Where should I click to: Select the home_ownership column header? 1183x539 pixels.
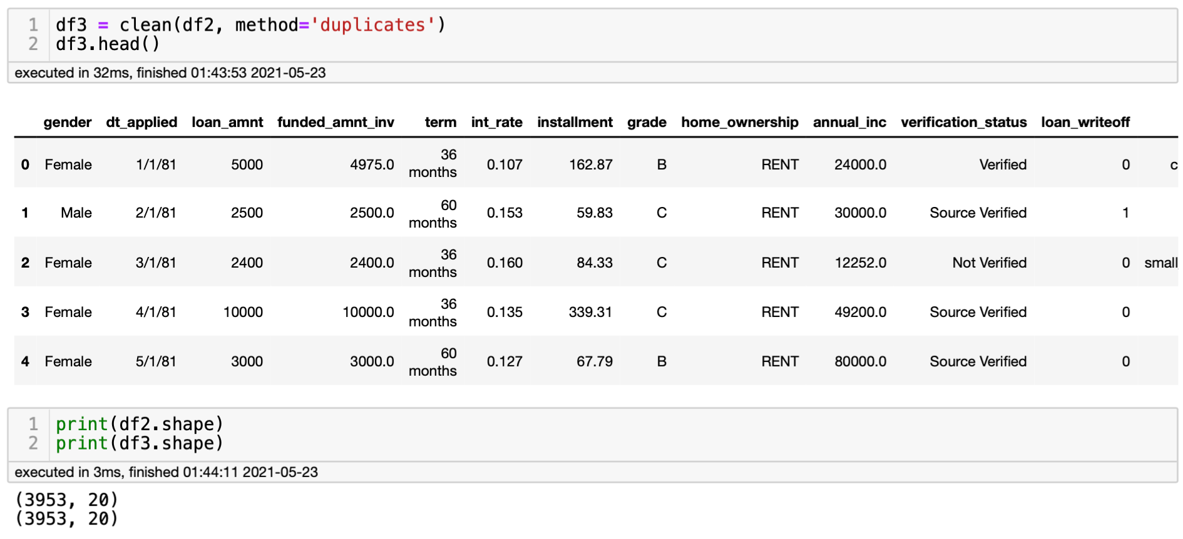coord(739,123)
